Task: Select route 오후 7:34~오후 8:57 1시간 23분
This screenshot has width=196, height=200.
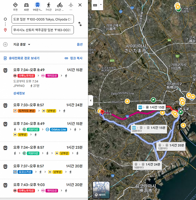Action: tap(44, 151)
